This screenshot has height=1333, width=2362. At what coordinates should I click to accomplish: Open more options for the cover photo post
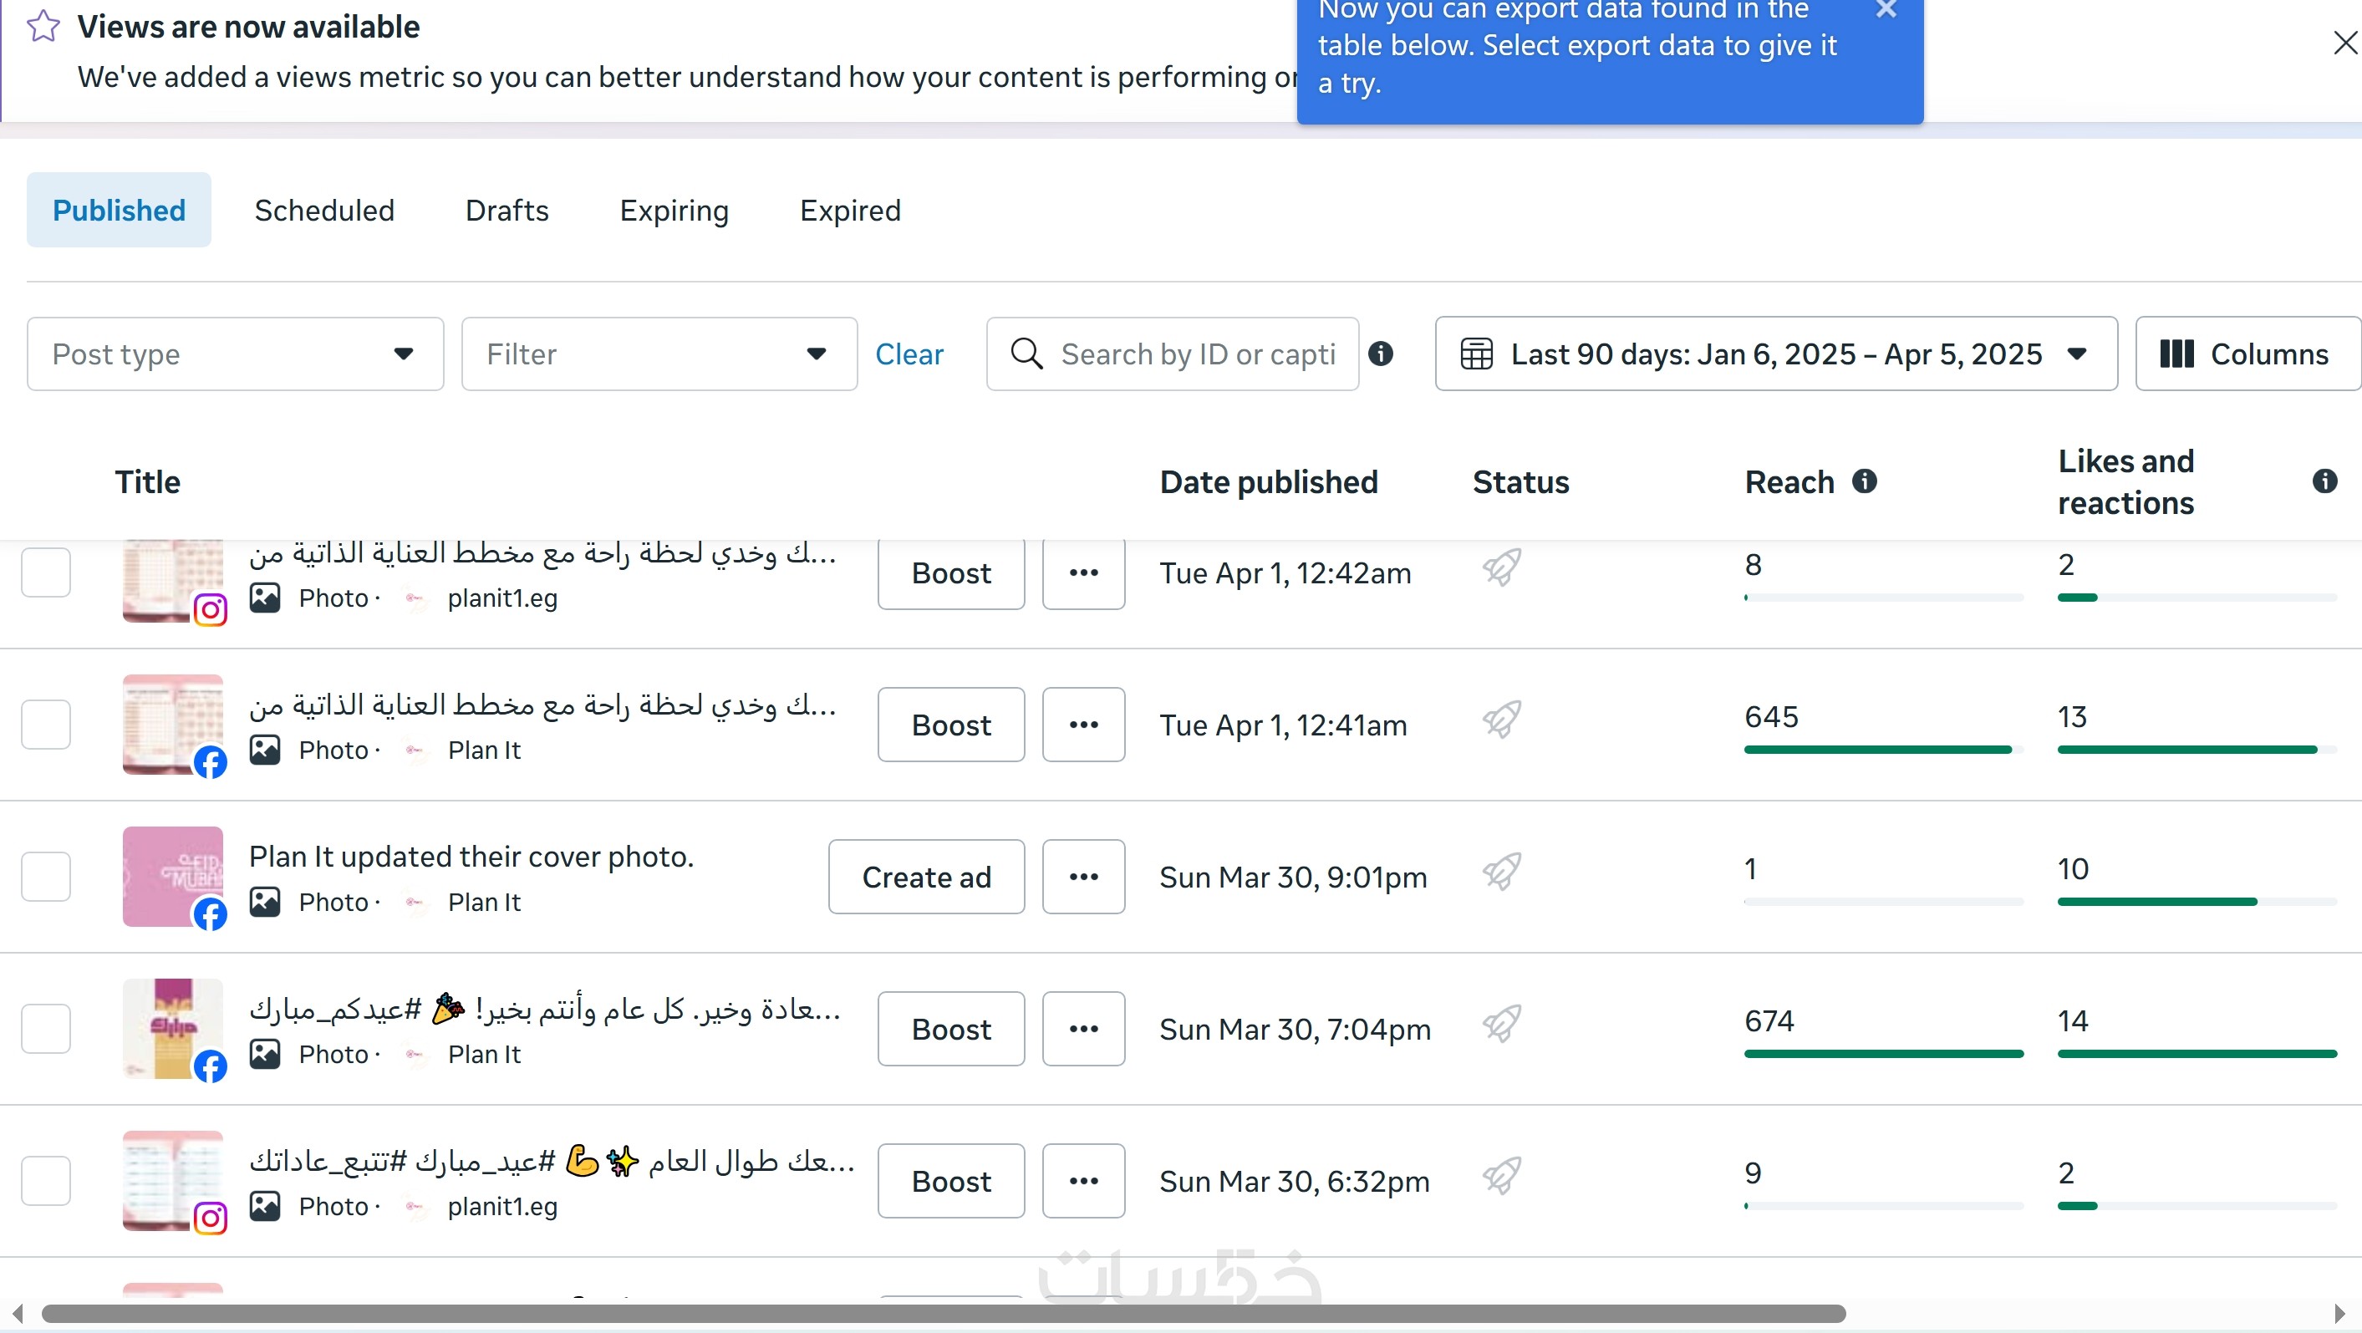click(1083, 877)
